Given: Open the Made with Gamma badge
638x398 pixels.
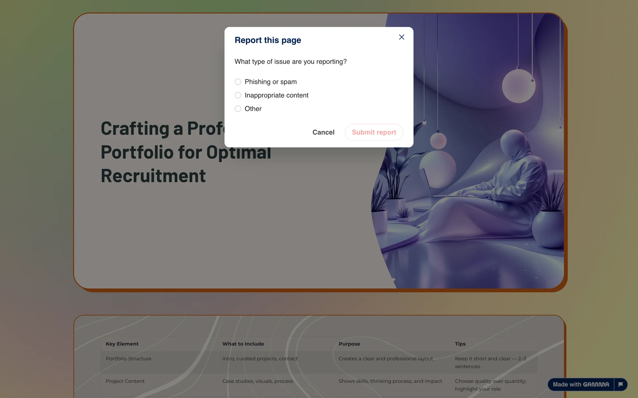Looking at the screenshot, I should coord(581,384).
